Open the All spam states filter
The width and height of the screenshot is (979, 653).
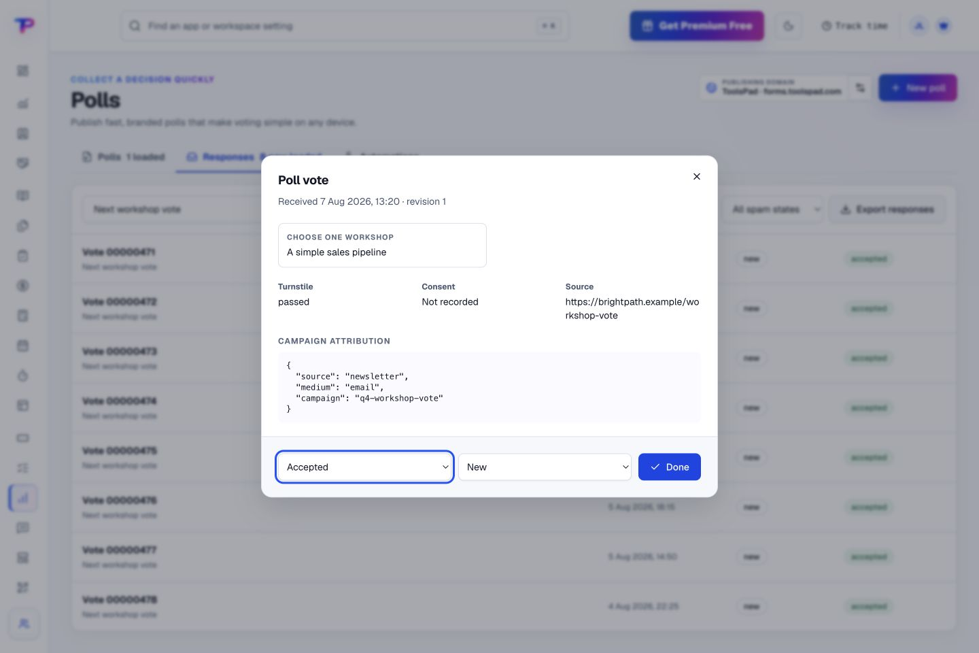coord(774,210)
